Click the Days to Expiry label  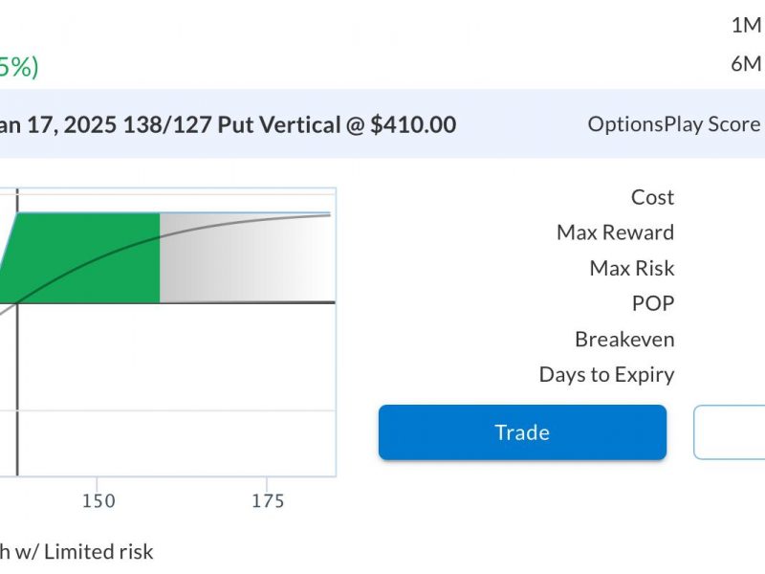coord(606,375)
